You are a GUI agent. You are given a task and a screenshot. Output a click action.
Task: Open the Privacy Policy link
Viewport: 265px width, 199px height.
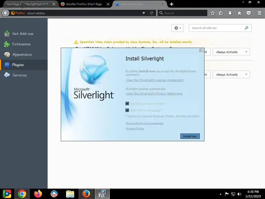coord(135,129)
